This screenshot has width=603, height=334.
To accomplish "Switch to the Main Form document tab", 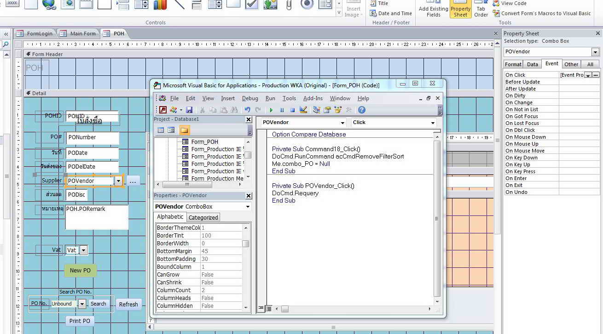I will pyautogui.click(x=79, y=34).
